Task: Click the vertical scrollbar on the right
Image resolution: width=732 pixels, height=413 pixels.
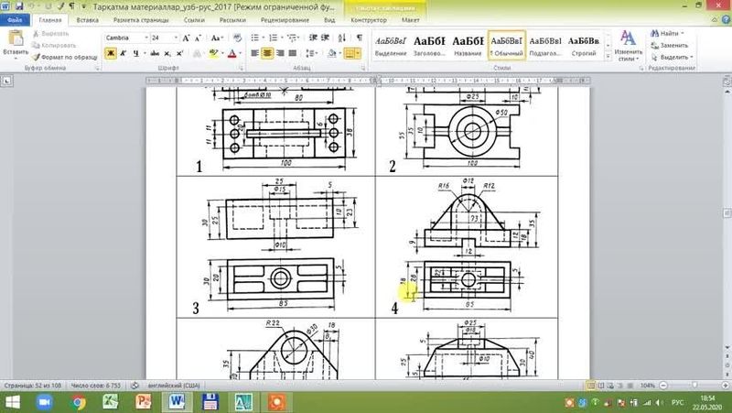Action: (x=727, y=212)
